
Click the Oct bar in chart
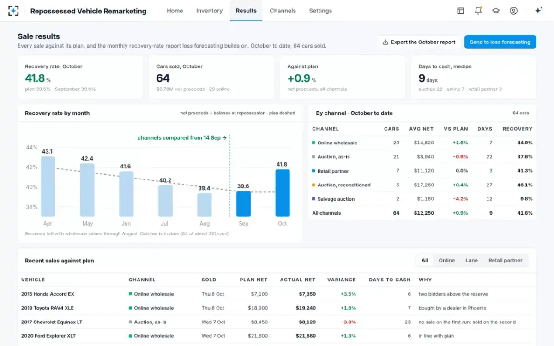click(x=283, y=193)
